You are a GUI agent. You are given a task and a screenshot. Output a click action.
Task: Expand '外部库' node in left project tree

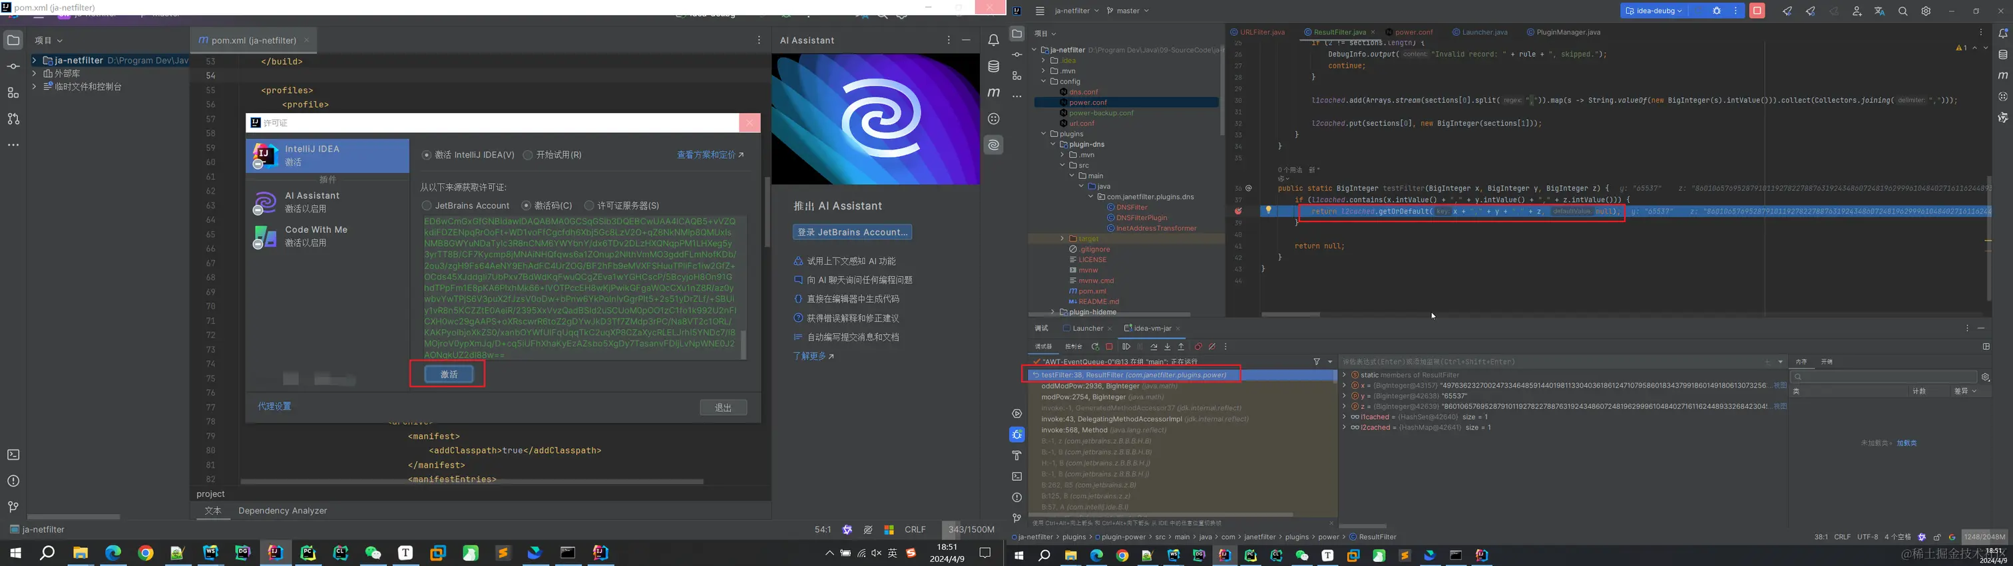coord(35,73)
